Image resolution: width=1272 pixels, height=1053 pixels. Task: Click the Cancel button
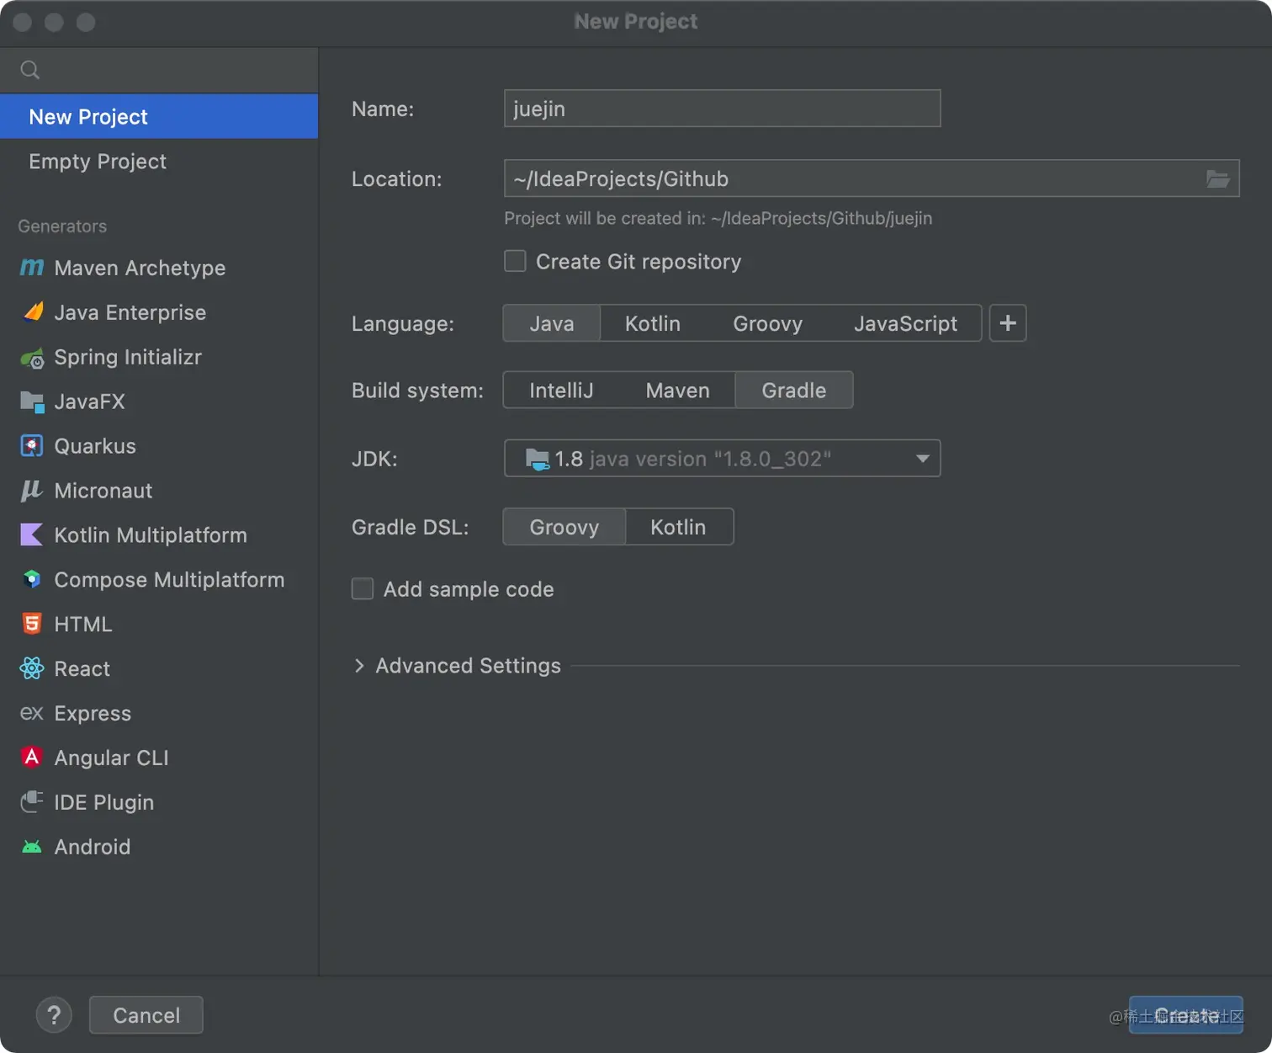click(x=146, y=1015)
